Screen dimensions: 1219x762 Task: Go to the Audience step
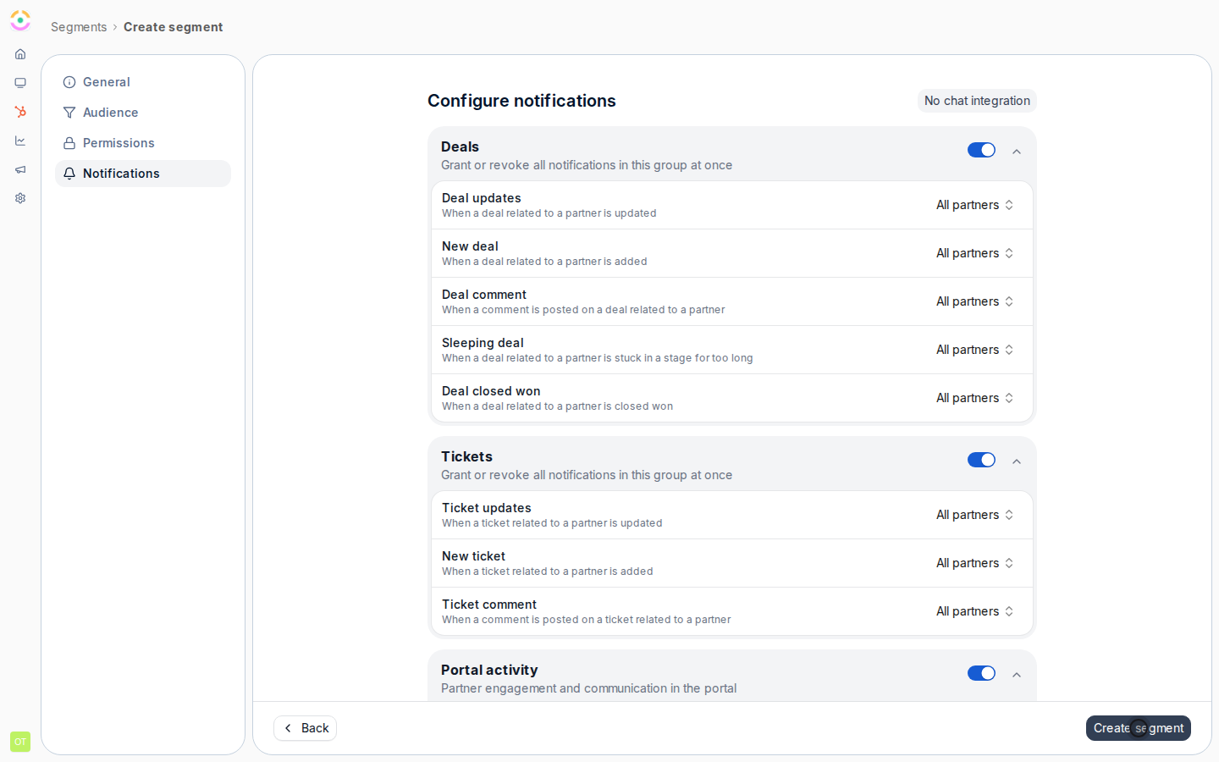tap(143, 113)
